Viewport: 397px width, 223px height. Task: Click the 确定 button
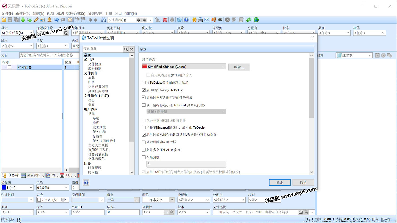point(280,183)
